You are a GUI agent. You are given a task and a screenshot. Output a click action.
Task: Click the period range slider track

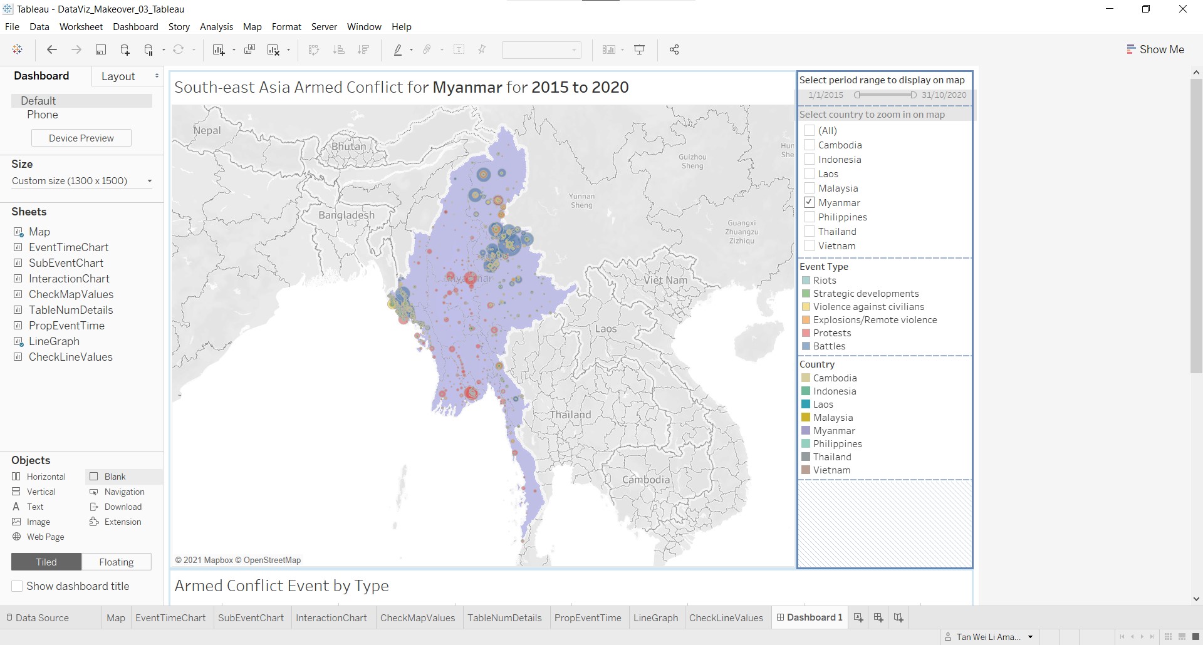[x=885, y=95]
